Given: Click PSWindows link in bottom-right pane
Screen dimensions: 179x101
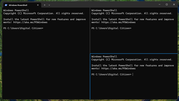Looking at the screenshot, I should coord(119,68).
